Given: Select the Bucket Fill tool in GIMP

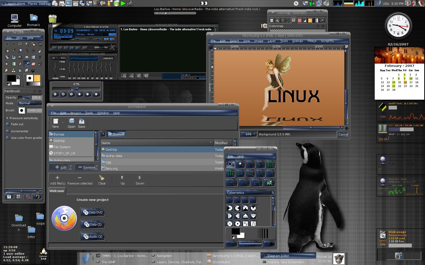Looking at the screenshot, I should click(x=7, y=64).
